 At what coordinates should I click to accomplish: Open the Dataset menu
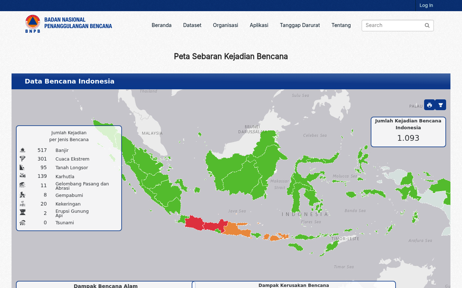click(x=192, y=25)
